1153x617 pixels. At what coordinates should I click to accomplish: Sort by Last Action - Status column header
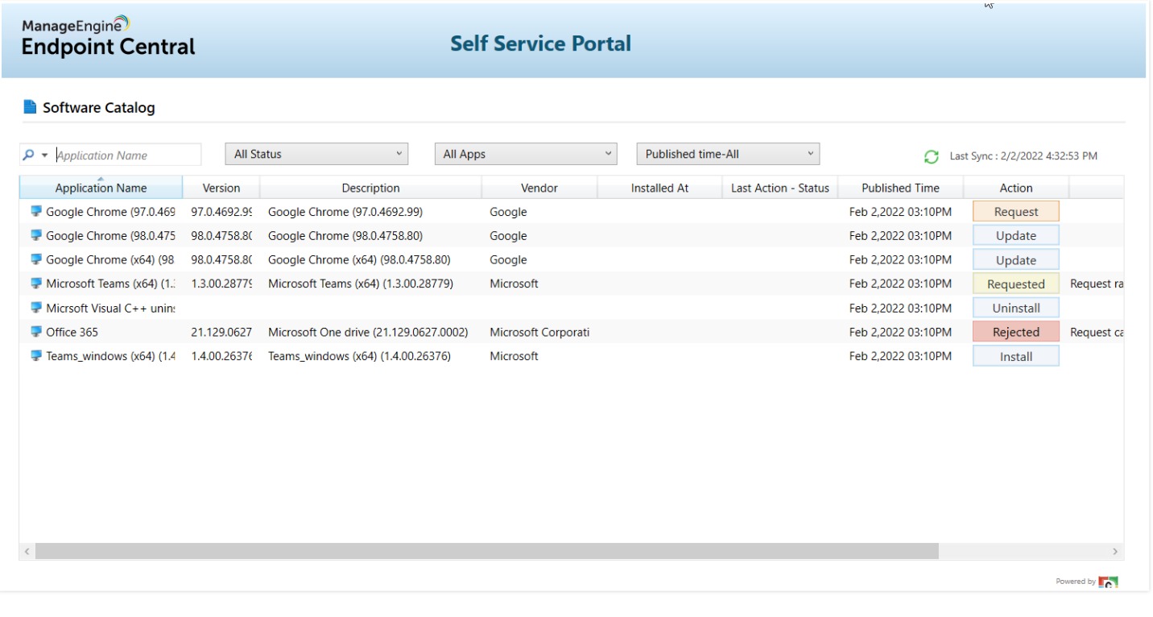tap(780, 188)
